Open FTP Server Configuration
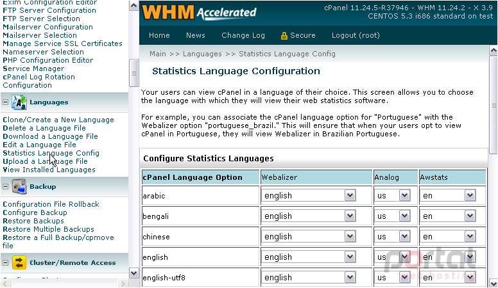This screenshot has width=498, height=288. [x=49, y=10]
